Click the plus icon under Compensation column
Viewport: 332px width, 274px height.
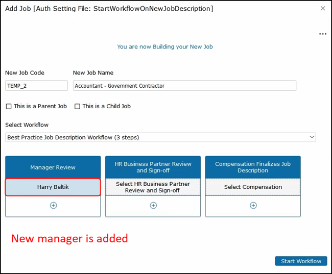(253, 206)
